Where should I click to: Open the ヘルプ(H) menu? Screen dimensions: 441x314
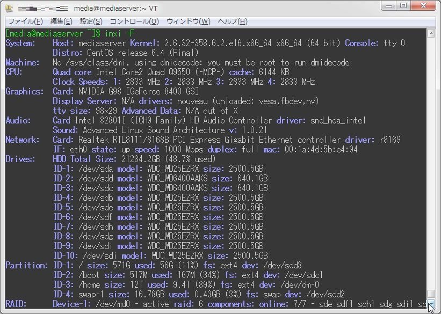233,21
